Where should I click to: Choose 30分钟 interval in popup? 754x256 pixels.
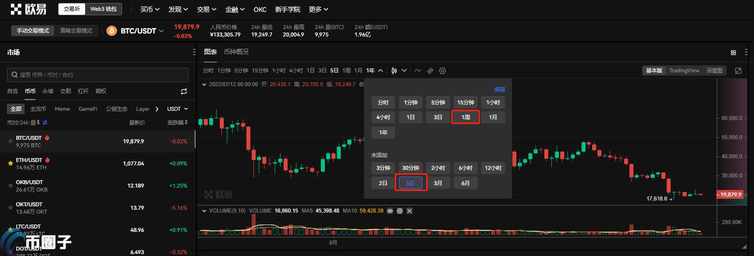click(410, 168)
